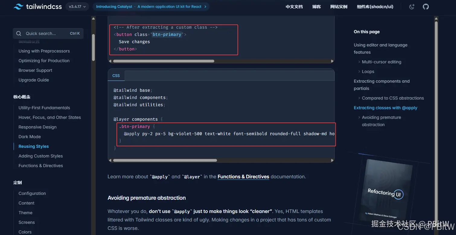Screen dimensions: 456x235
Task: Jump to Avoiding premature abstraction in sidebar
Action: (x=381, y=121)
